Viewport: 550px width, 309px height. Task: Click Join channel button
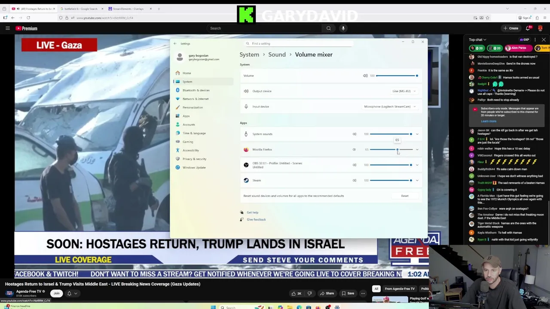pos(56,294)
